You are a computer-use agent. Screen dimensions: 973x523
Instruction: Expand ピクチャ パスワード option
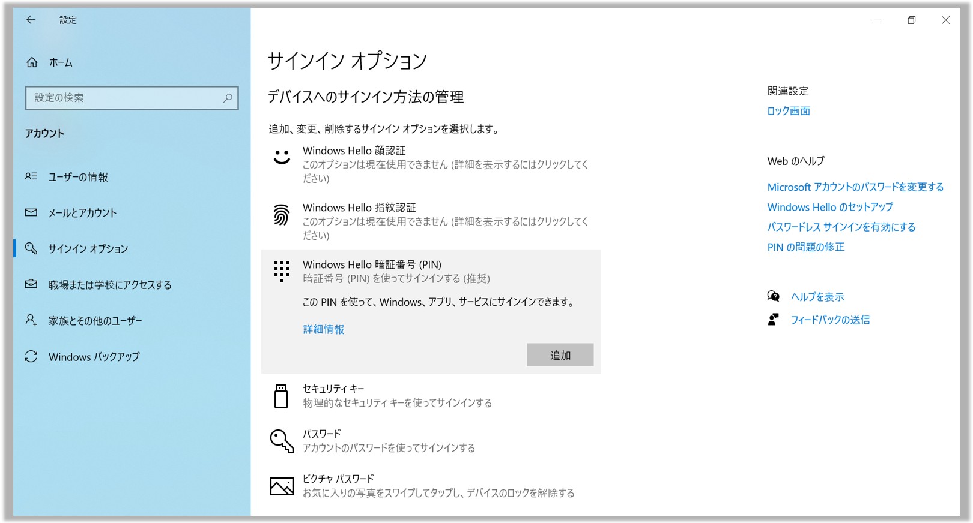[431, 486]
